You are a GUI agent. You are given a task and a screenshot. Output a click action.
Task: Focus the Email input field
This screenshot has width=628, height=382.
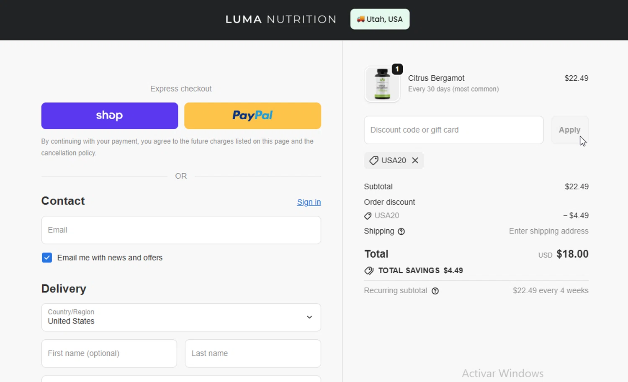181,230
